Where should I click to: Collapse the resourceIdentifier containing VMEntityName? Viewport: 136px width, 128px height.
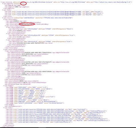7,27
